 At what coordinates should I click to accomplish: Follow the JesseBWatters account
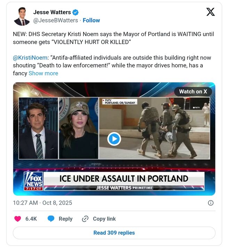pos(91,20)
